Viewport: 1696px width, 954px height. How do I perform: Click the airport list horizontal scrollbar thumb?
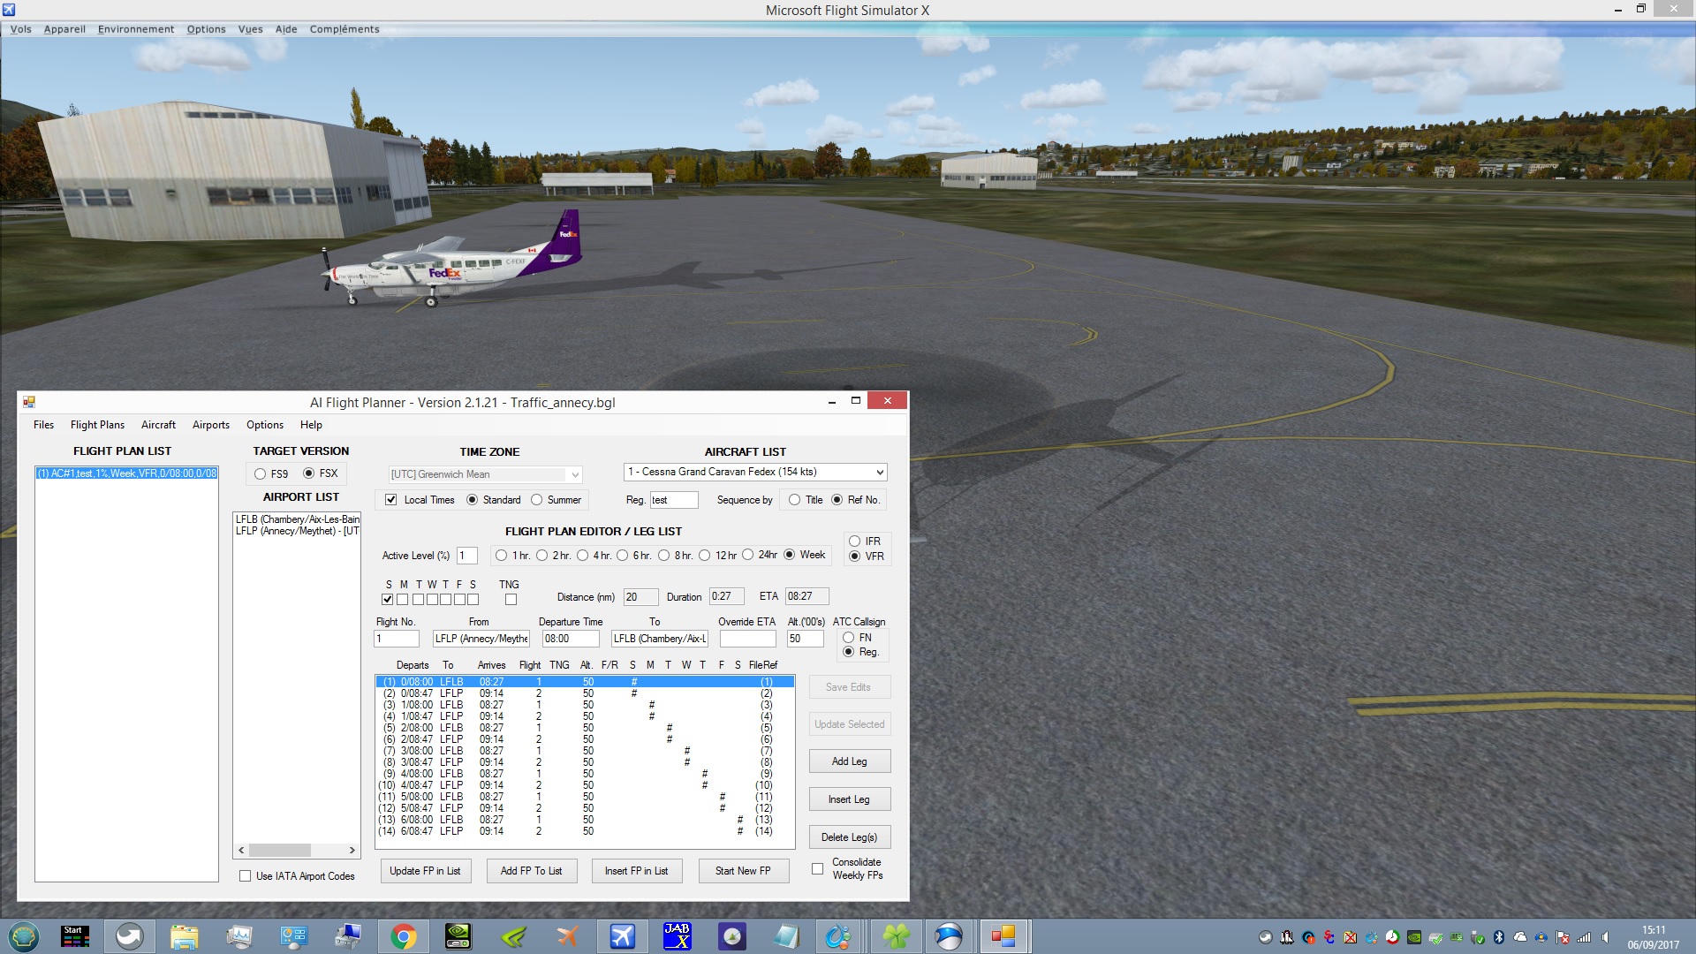tap(280, 851)
